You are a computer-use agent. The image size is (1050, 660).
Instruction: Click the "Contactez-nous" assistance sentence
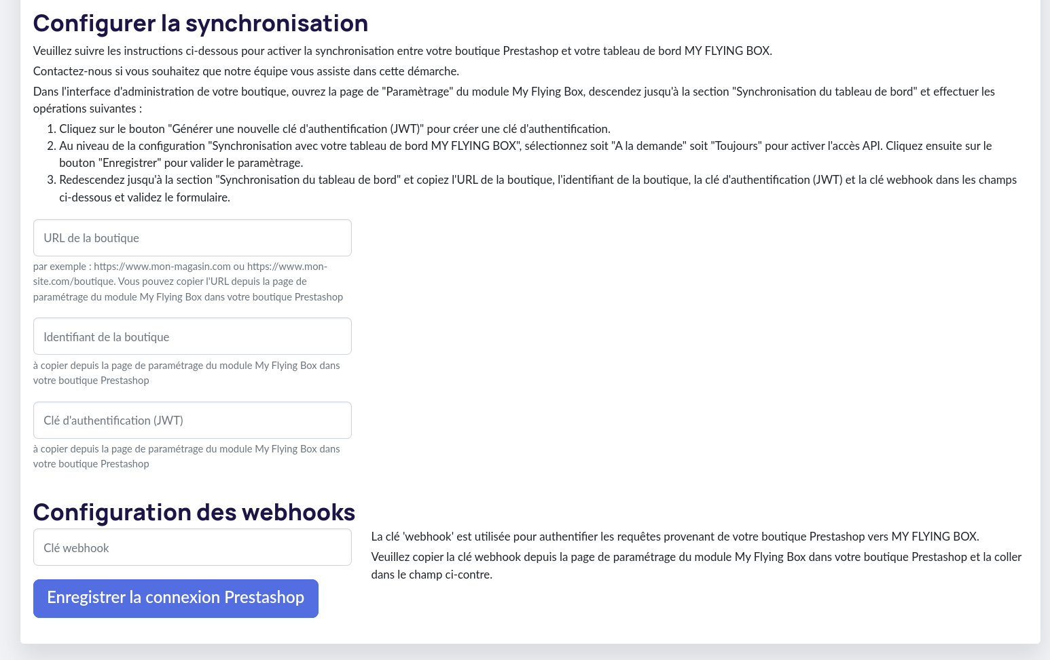point(246,71)
